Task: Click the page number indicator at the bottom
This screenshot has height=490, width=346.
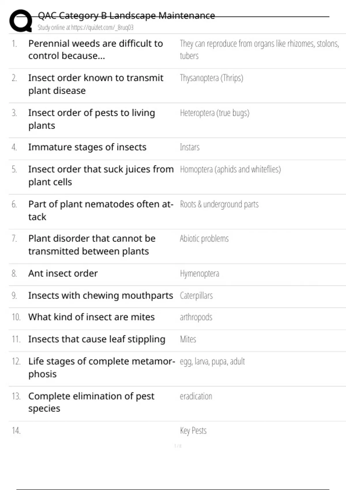Action: pyautogui.click(x=178, y=446)
